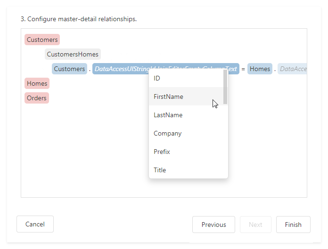Image resolution: width=328 pixels, height=249 pixels.
Task: Click the grayed-out Next button
Action: [x=255, y=225]
